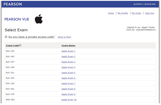This screenshot has width=161, height=105.
Task: Click exam code 9L0-147
Action: (x=10, y=62)
